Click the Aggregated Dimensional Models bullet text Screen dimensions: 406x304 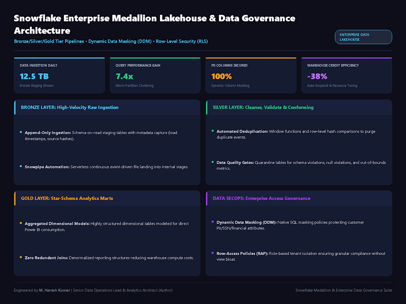point(107,227)
